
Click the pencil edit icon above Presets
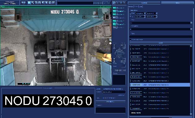[124, 70]
